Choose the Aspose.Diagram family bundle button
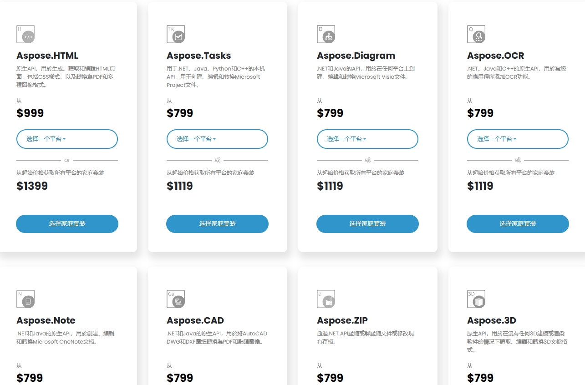585x385 pixels. [x=367, y=224]
